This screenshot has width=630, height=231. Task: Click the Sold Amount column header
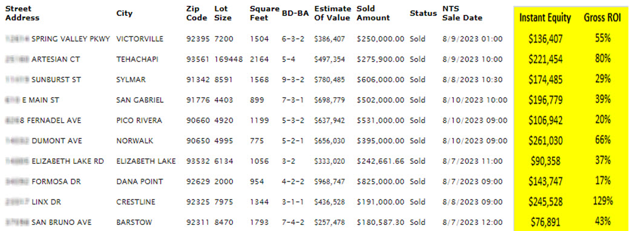373,13
